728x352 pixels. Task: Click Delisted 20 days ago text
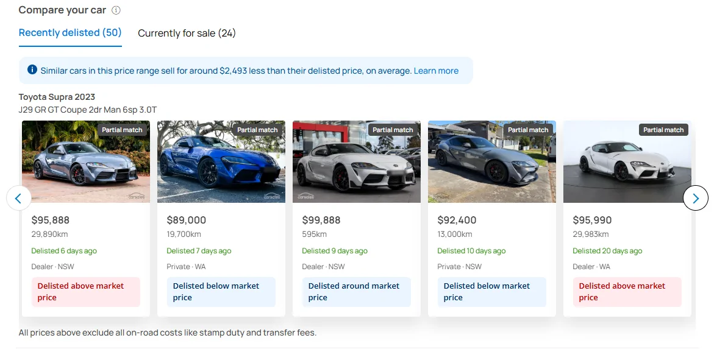coord(607,251)
